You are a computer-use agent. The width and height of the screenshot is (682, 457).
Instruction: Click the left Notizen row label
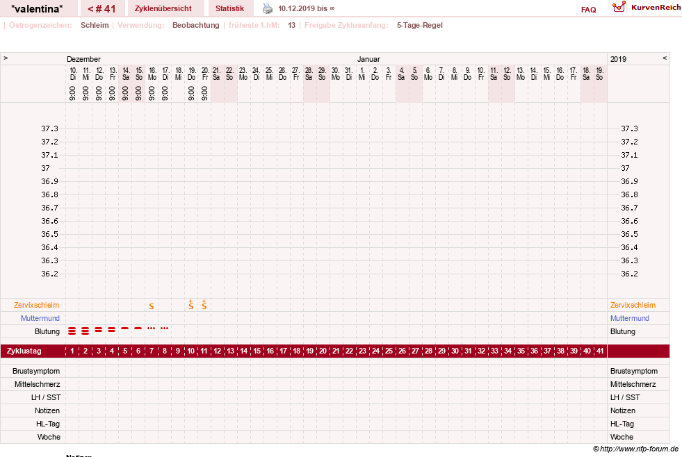[x=47, y=410]
